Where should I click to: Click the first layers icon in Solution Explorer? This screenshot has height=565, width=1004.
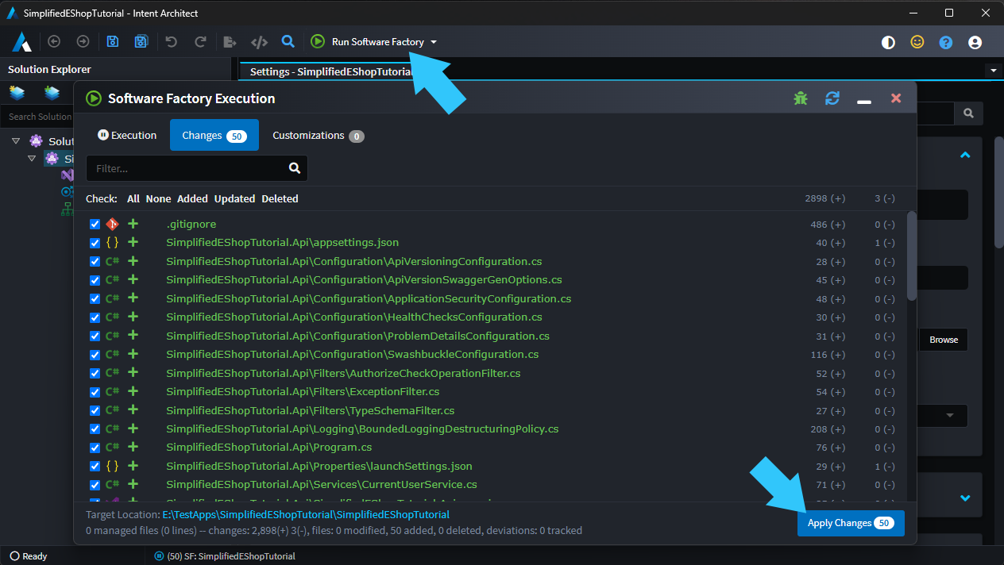(17, 94)
